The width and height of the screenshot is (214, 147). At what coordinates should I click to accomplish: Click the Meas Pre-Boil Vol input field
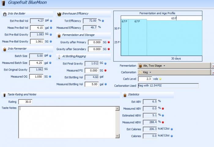(37, 28)
